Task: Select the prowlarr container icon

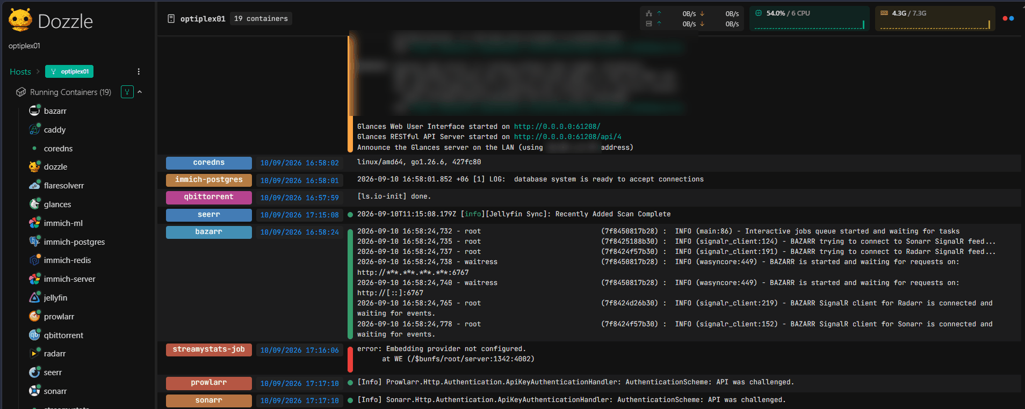Action: [34, 316]
